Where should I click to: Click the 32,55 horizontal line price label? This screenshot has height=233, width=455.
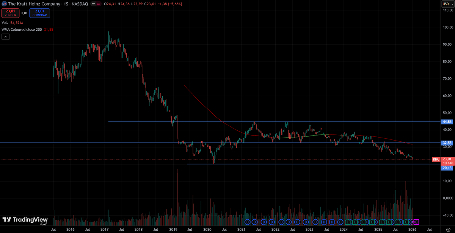click(x=446, y=143)
